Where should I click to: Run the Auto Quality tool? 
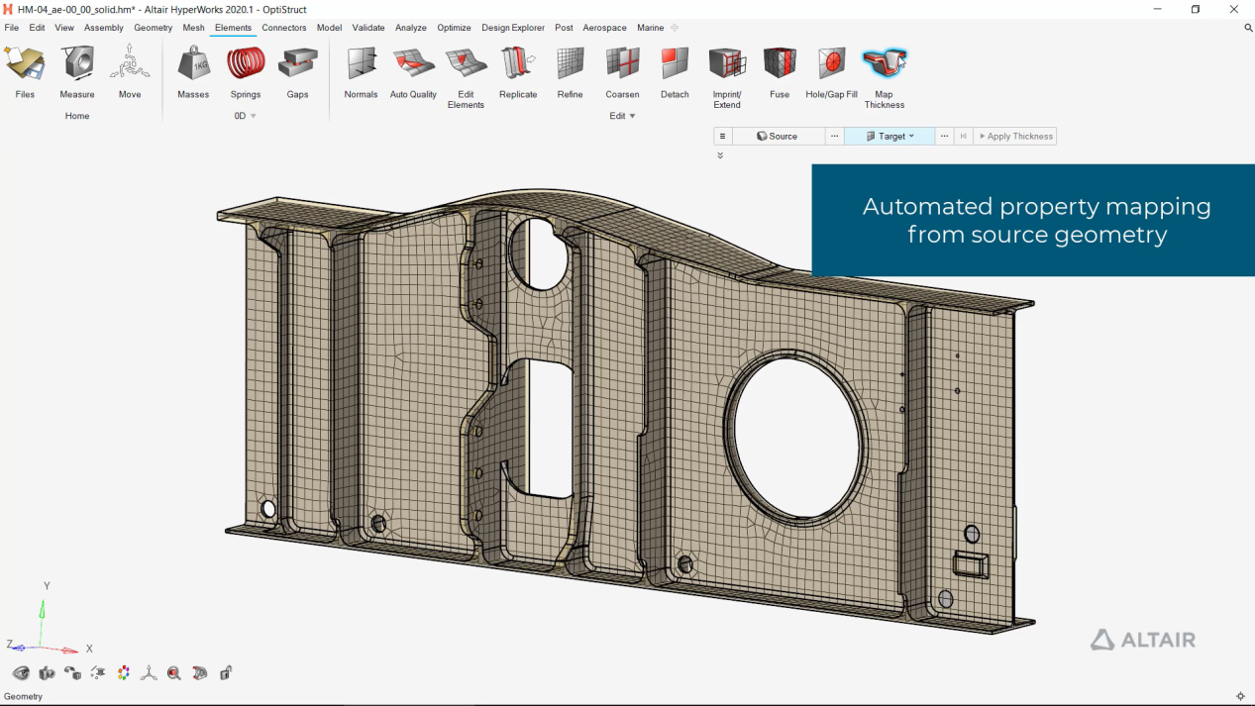[413, 72]
